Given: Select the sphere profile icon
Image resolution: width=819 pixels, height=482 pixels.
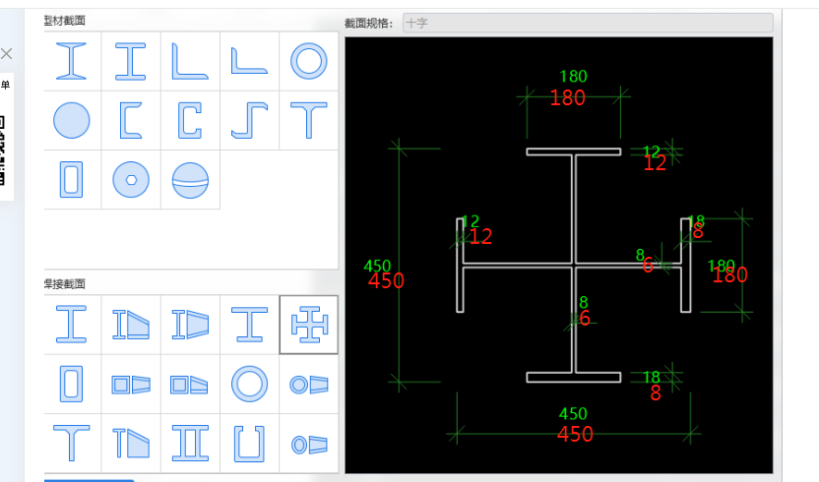Looking at the screenshot, I should (190, 180).
